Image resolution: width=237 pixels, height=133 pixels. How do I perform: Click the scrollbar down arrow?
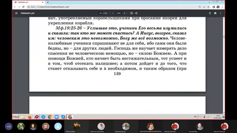(224, 112)
